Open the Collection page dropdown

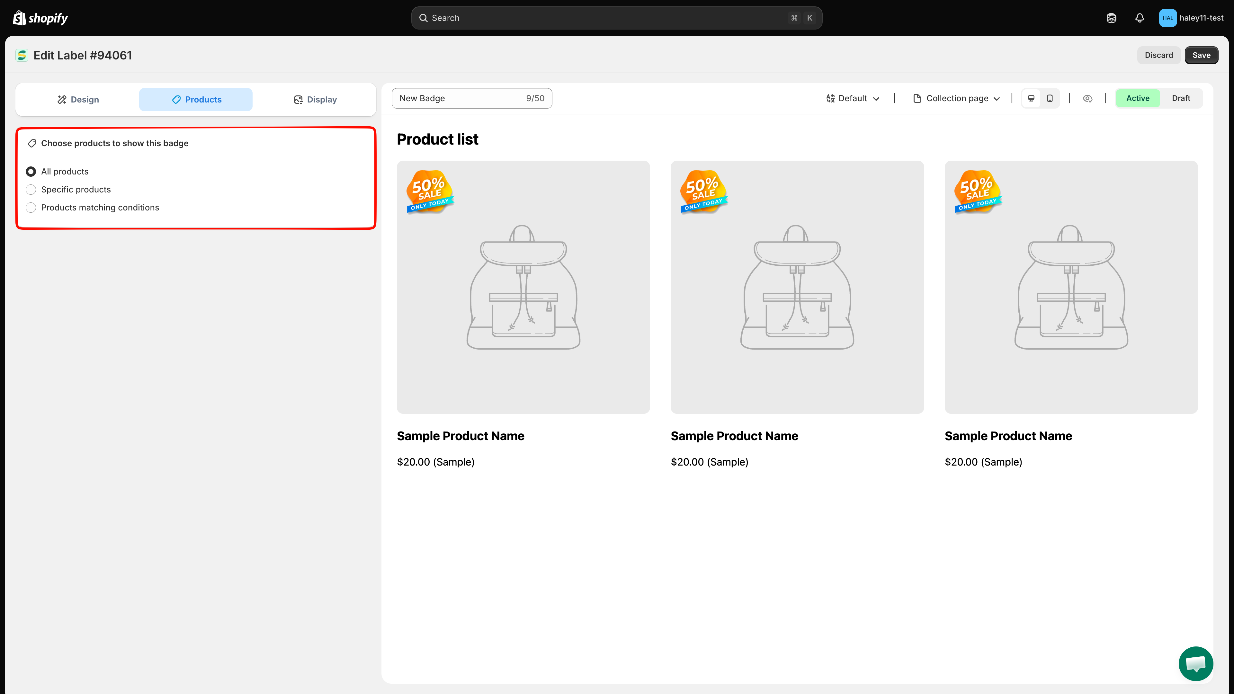(x=957, y=98)
